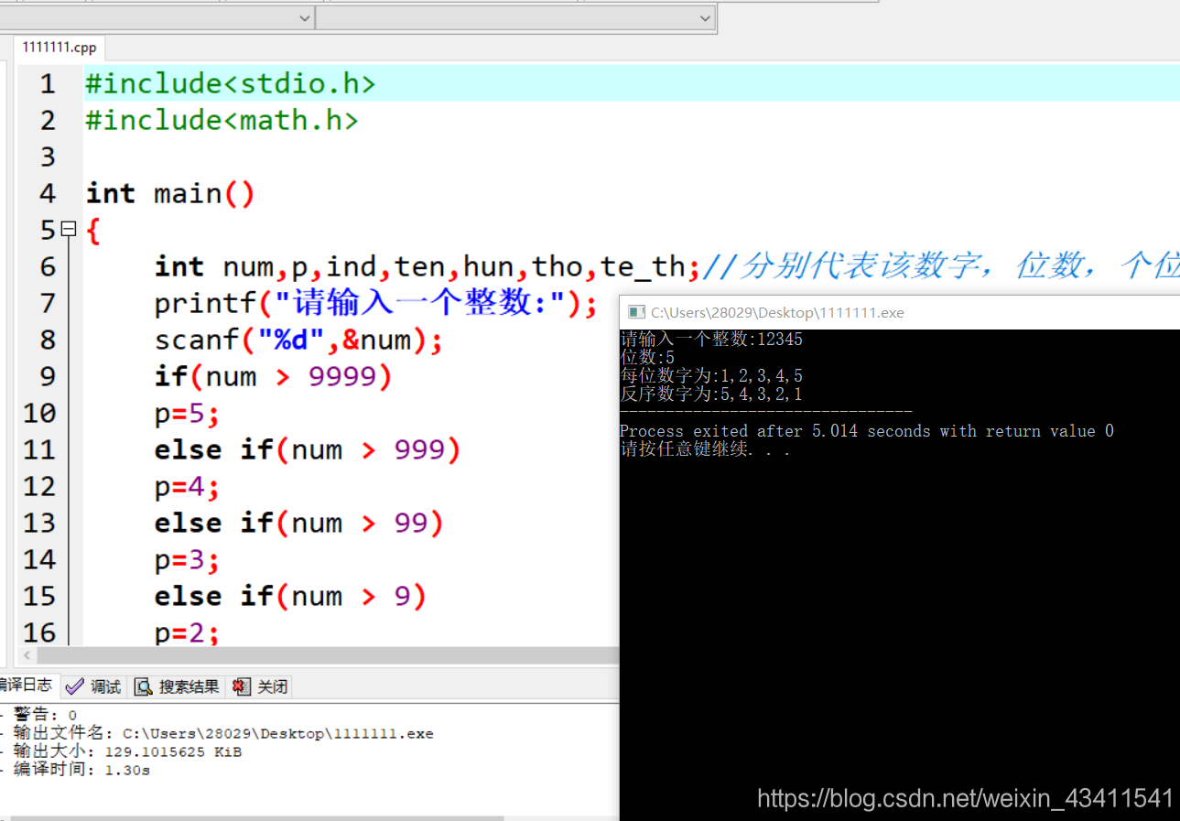Select the 1111111.cpp editor tab
This screenshot has height=821, width=1180.
tap(60, 48)
